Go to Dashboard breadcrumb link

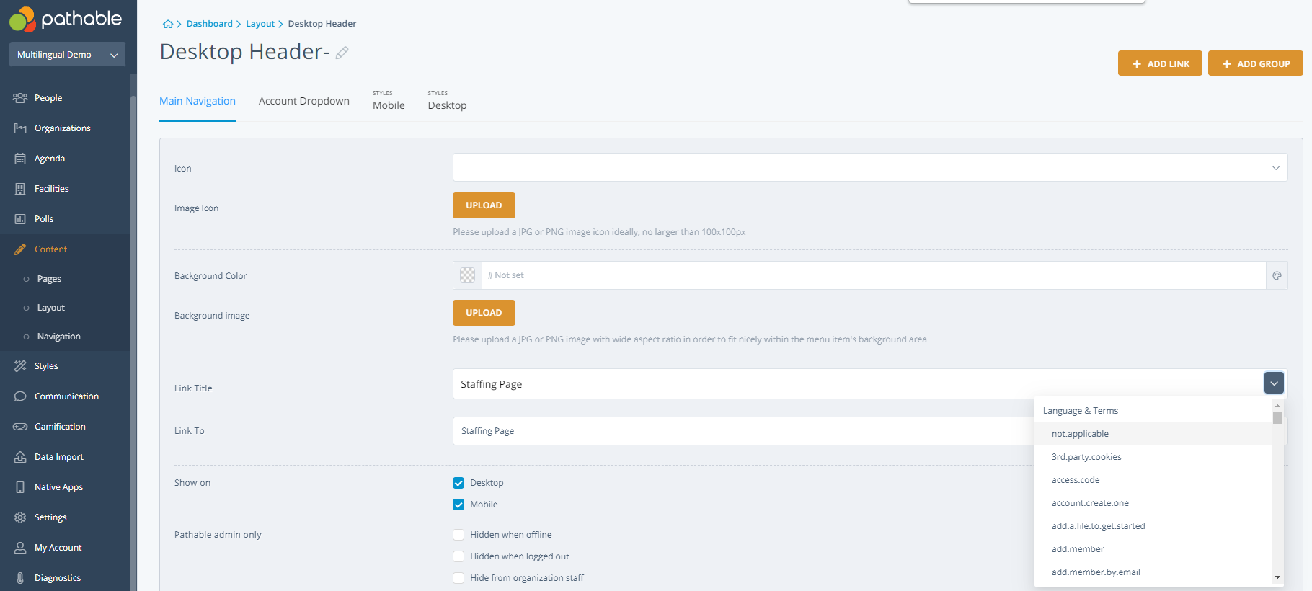[210, 24]
